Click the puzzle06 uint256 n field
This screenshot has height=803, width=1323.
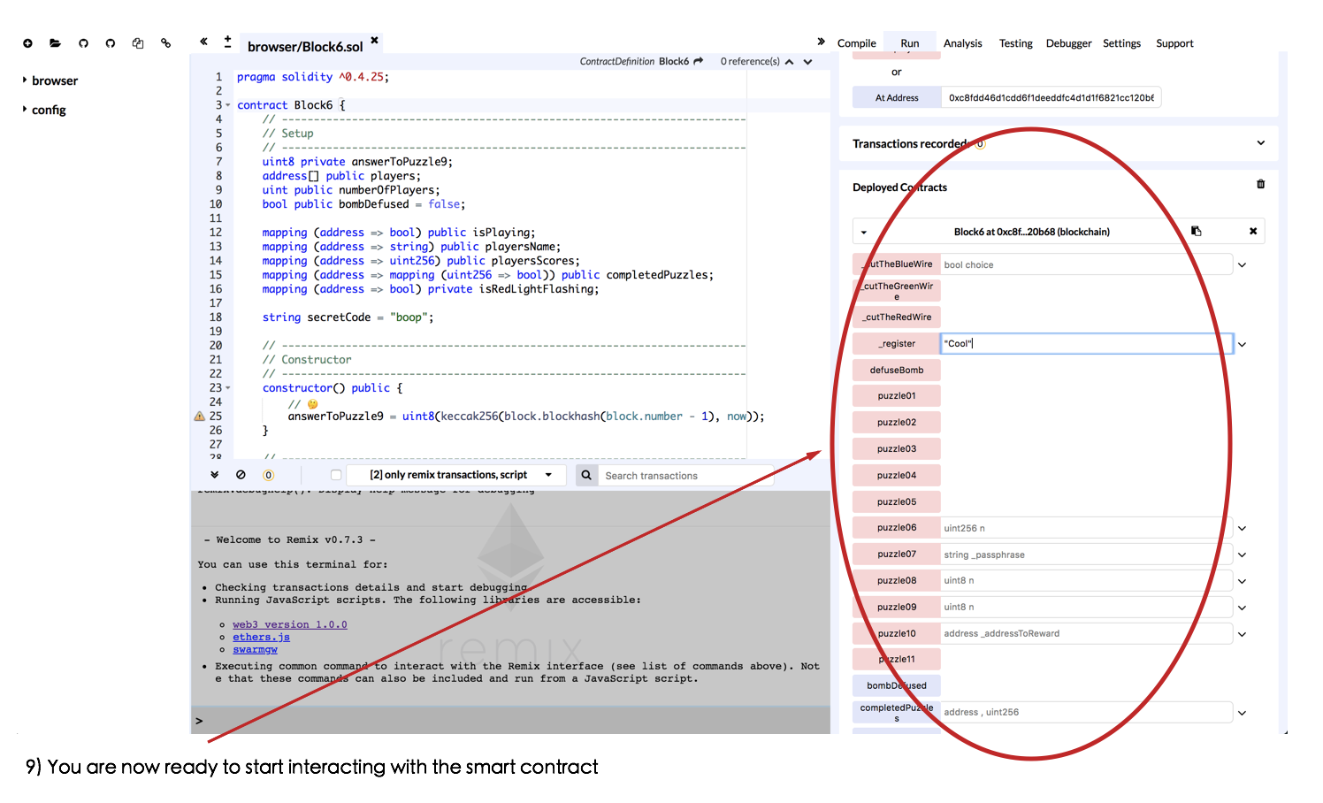1086,528
